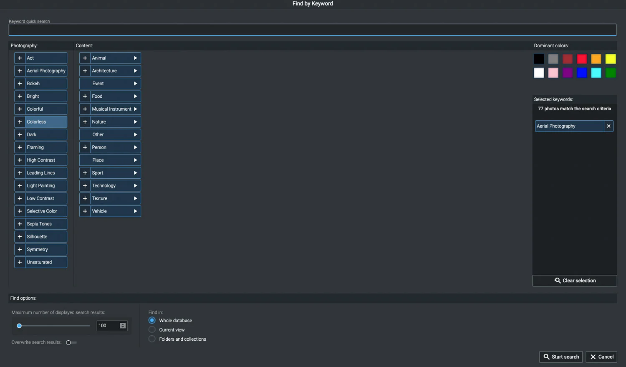This screenshot has height=367, width=626.
Task: Select the Current view radio option
Action: click(152, 330)
